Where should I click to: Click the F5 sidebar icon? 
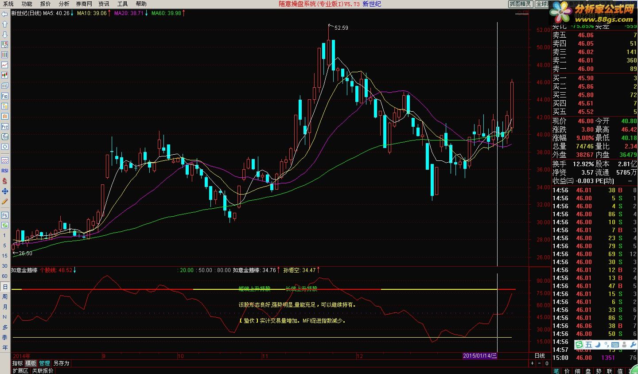point(5,215)
